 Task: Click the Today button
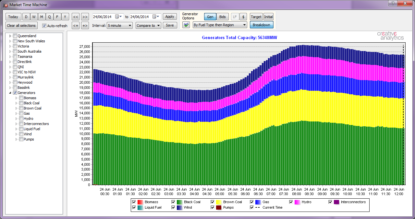(13, 17)
